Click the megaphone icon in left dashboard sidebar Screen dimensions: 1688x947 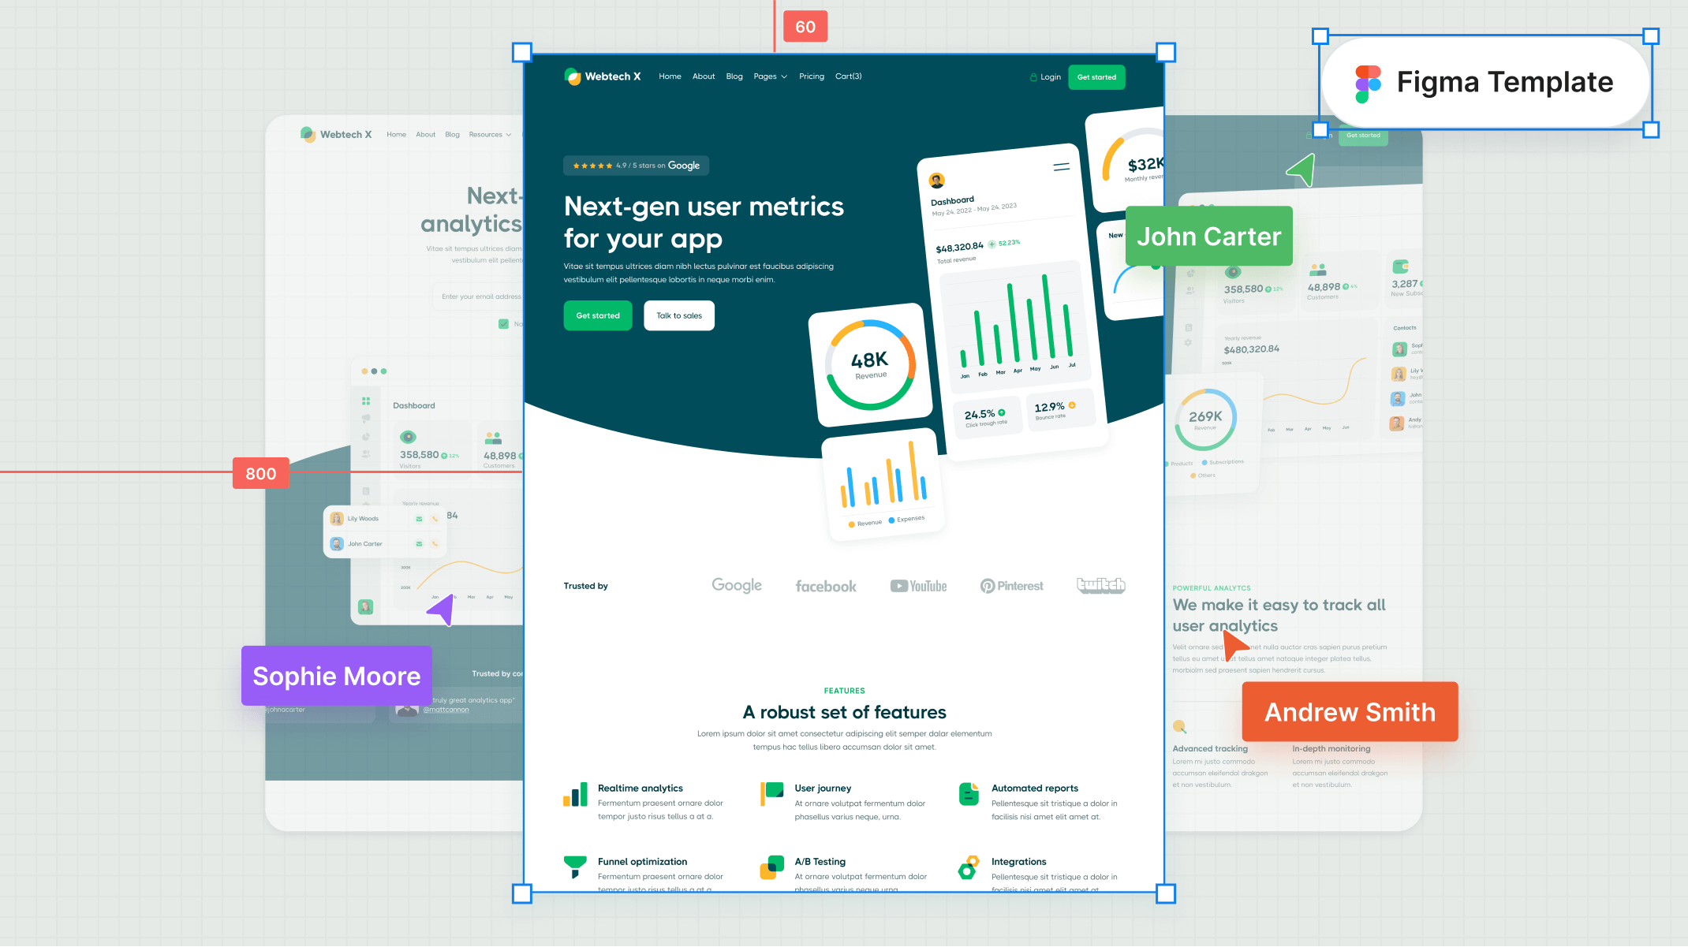[366, 419]
